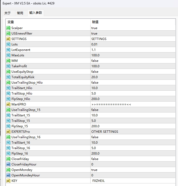Image resolution: width=178 pixels, height=186 pixels.
Task: Click the icon beside TrailStart_Hilo
Action: pyautogui.click(x=8, y=88)
